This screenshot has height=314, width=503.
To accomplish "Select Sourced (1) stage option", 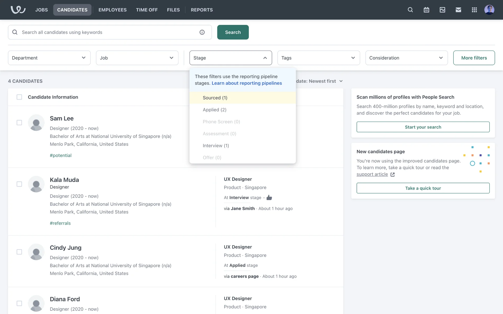I will 215,98.
